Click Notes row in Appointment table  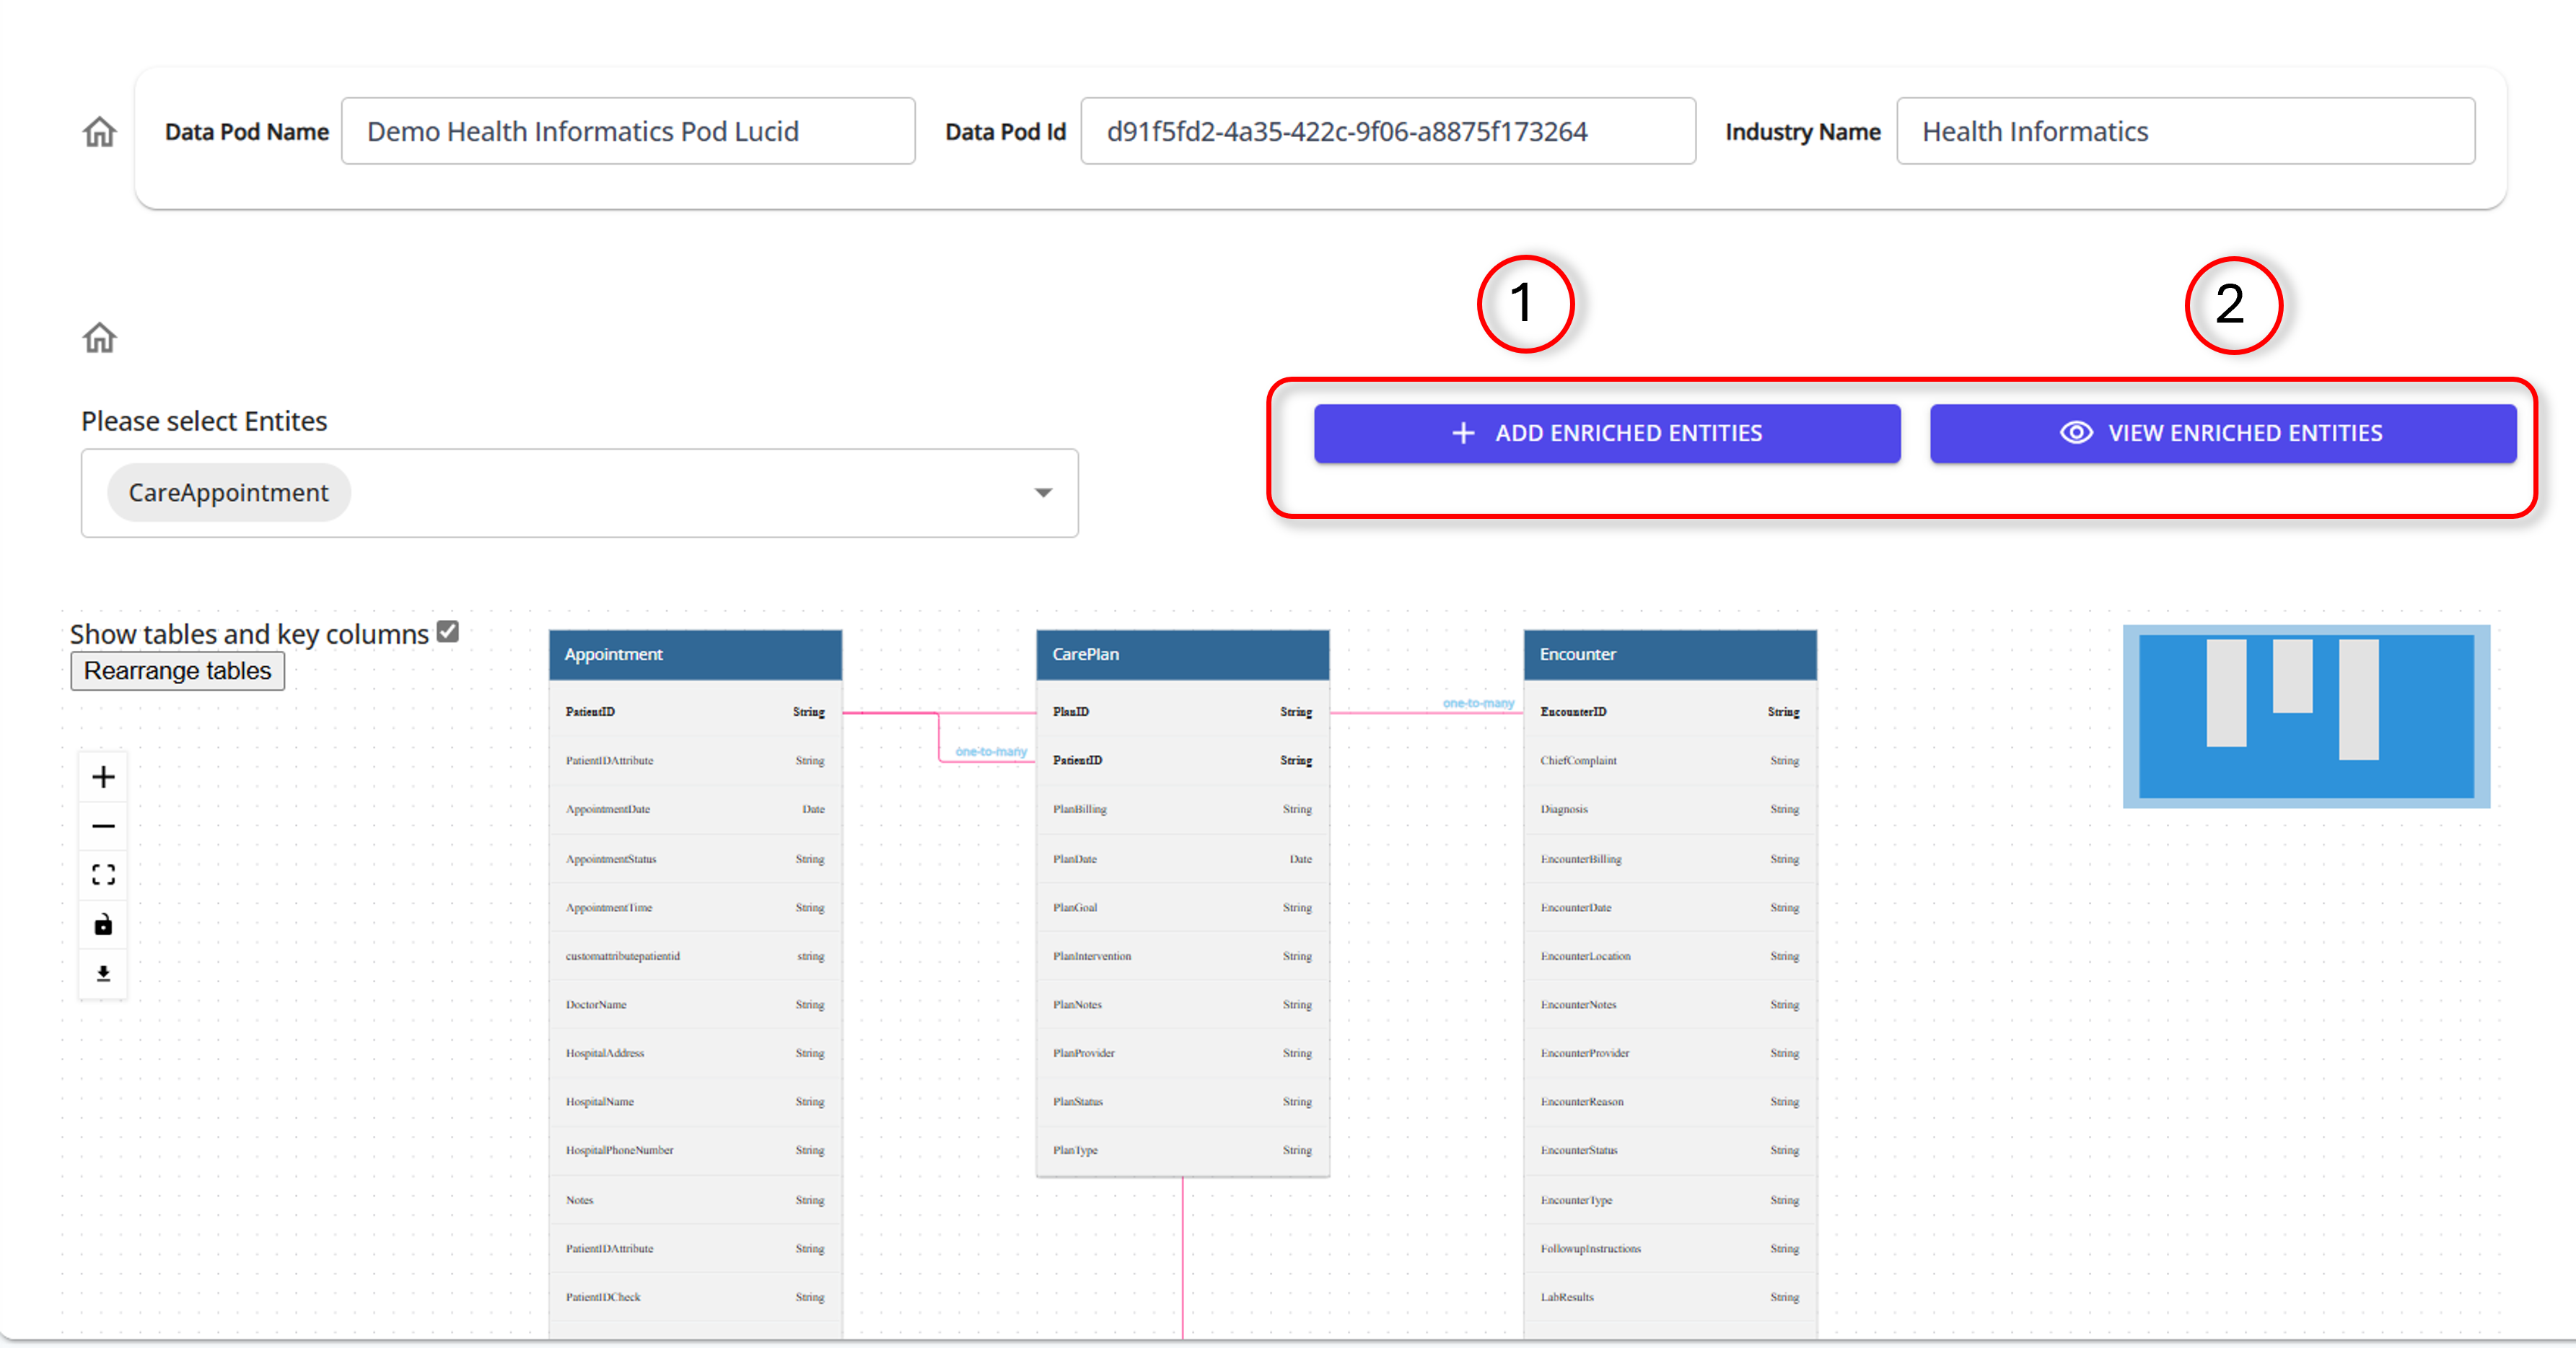click(695, 1200)
